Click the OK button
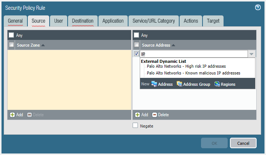This screenshot has height=155, width=266. click(x=214, y=143)
